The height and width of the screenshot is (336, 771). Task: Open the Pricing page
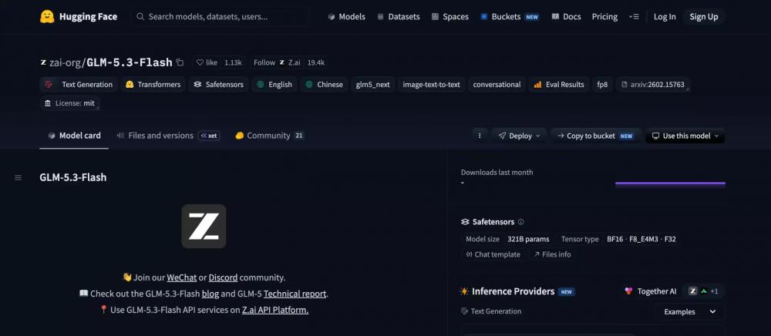coord(604,17)
